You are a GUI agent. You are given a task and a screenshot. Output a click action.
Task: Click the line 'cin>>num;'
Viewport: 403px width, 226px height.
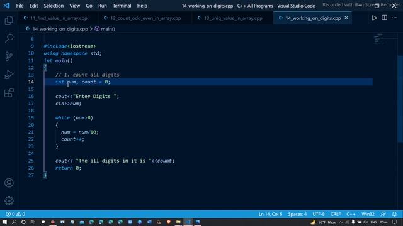pos(68,104)
